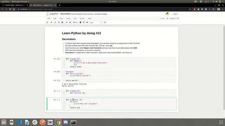Image resolution: width=225 pixels, height=126 pixels.
Task: Open the command palette keyboard icon
Action: pyautogui.click(x=105, y=22)
